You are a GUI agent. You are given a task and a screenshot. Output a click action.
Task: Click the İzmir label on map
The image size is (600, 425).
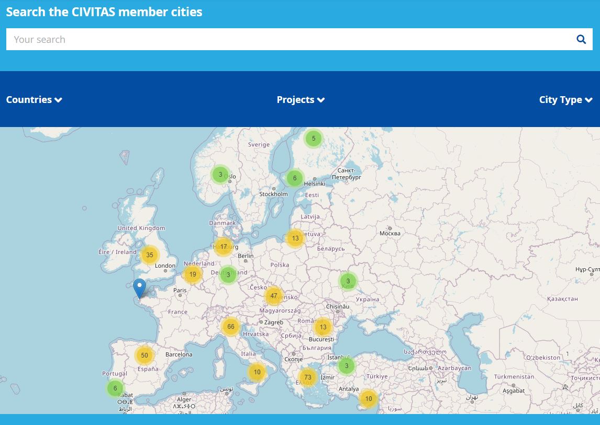(x=328, y=377)
